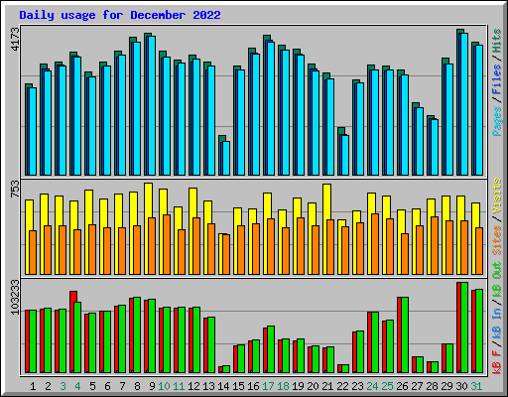Click day label 5 on the x-axis

[92, 386]
